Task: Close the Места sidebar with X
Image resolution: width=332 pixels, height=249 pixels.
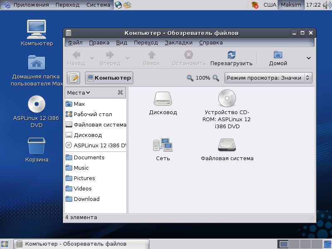Action: click(120, 92)
